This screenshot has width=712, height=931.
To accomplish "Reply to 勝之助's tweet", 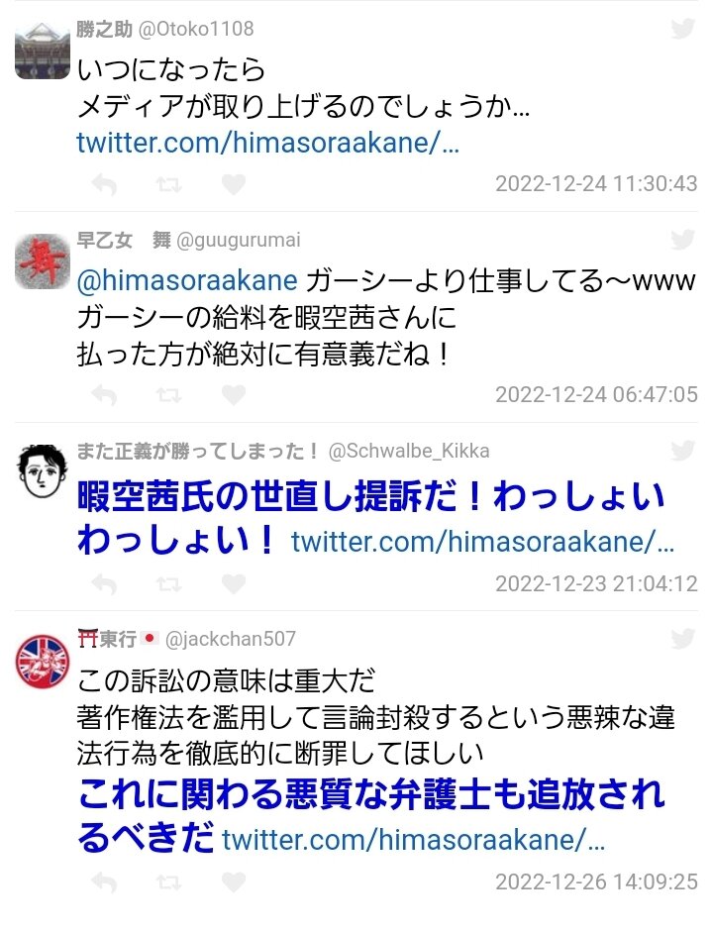I will tap(105, 185).
